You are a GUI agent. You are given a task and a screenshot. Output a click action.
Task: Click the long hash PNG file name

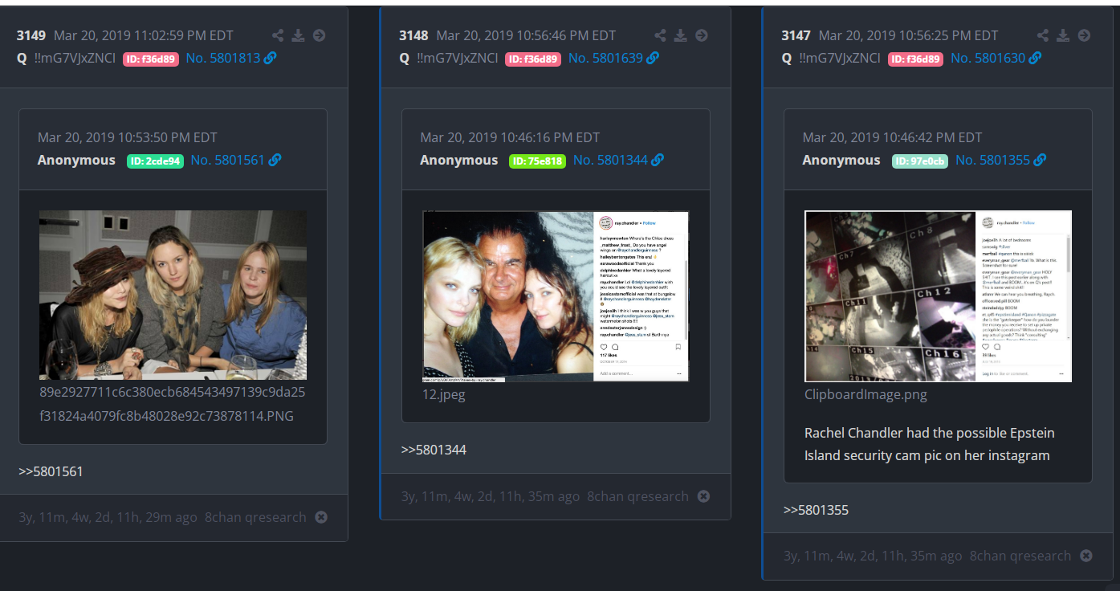(173, 404)
